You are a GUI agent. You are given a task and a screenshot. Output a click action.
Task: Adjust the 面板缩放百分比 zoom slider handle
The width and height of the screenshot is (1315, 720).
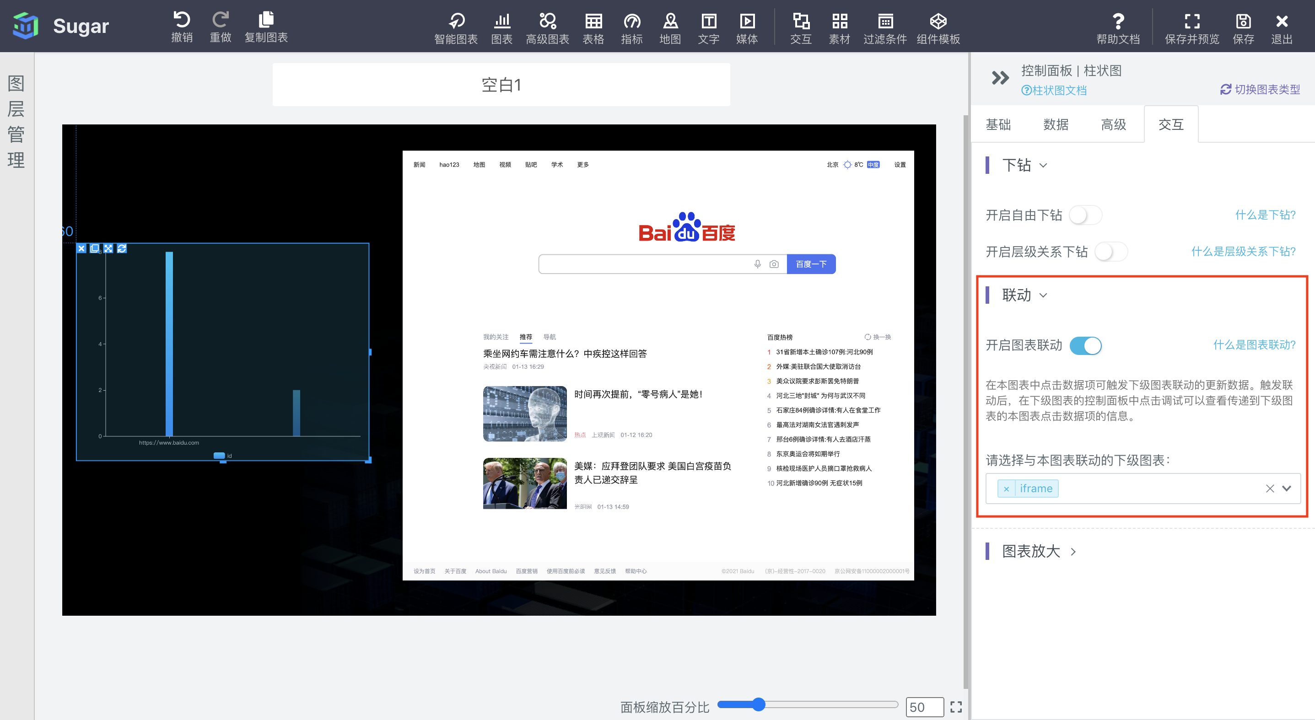point(759,704)
